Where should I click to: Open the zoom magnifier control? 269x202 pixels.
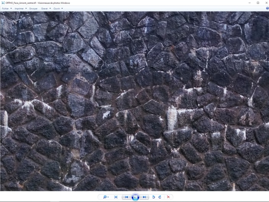click(x=105, y=197)
